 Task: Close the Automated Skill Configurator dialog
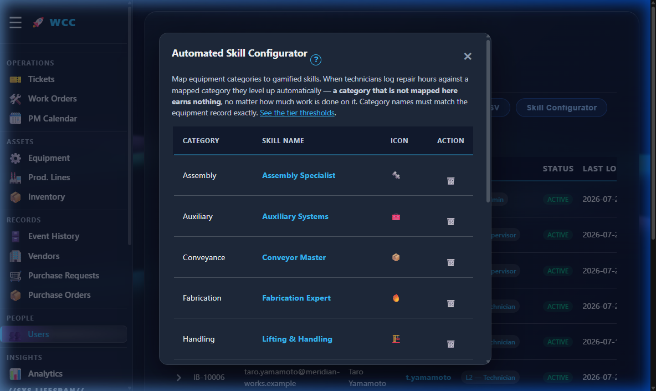coord(468,56)
